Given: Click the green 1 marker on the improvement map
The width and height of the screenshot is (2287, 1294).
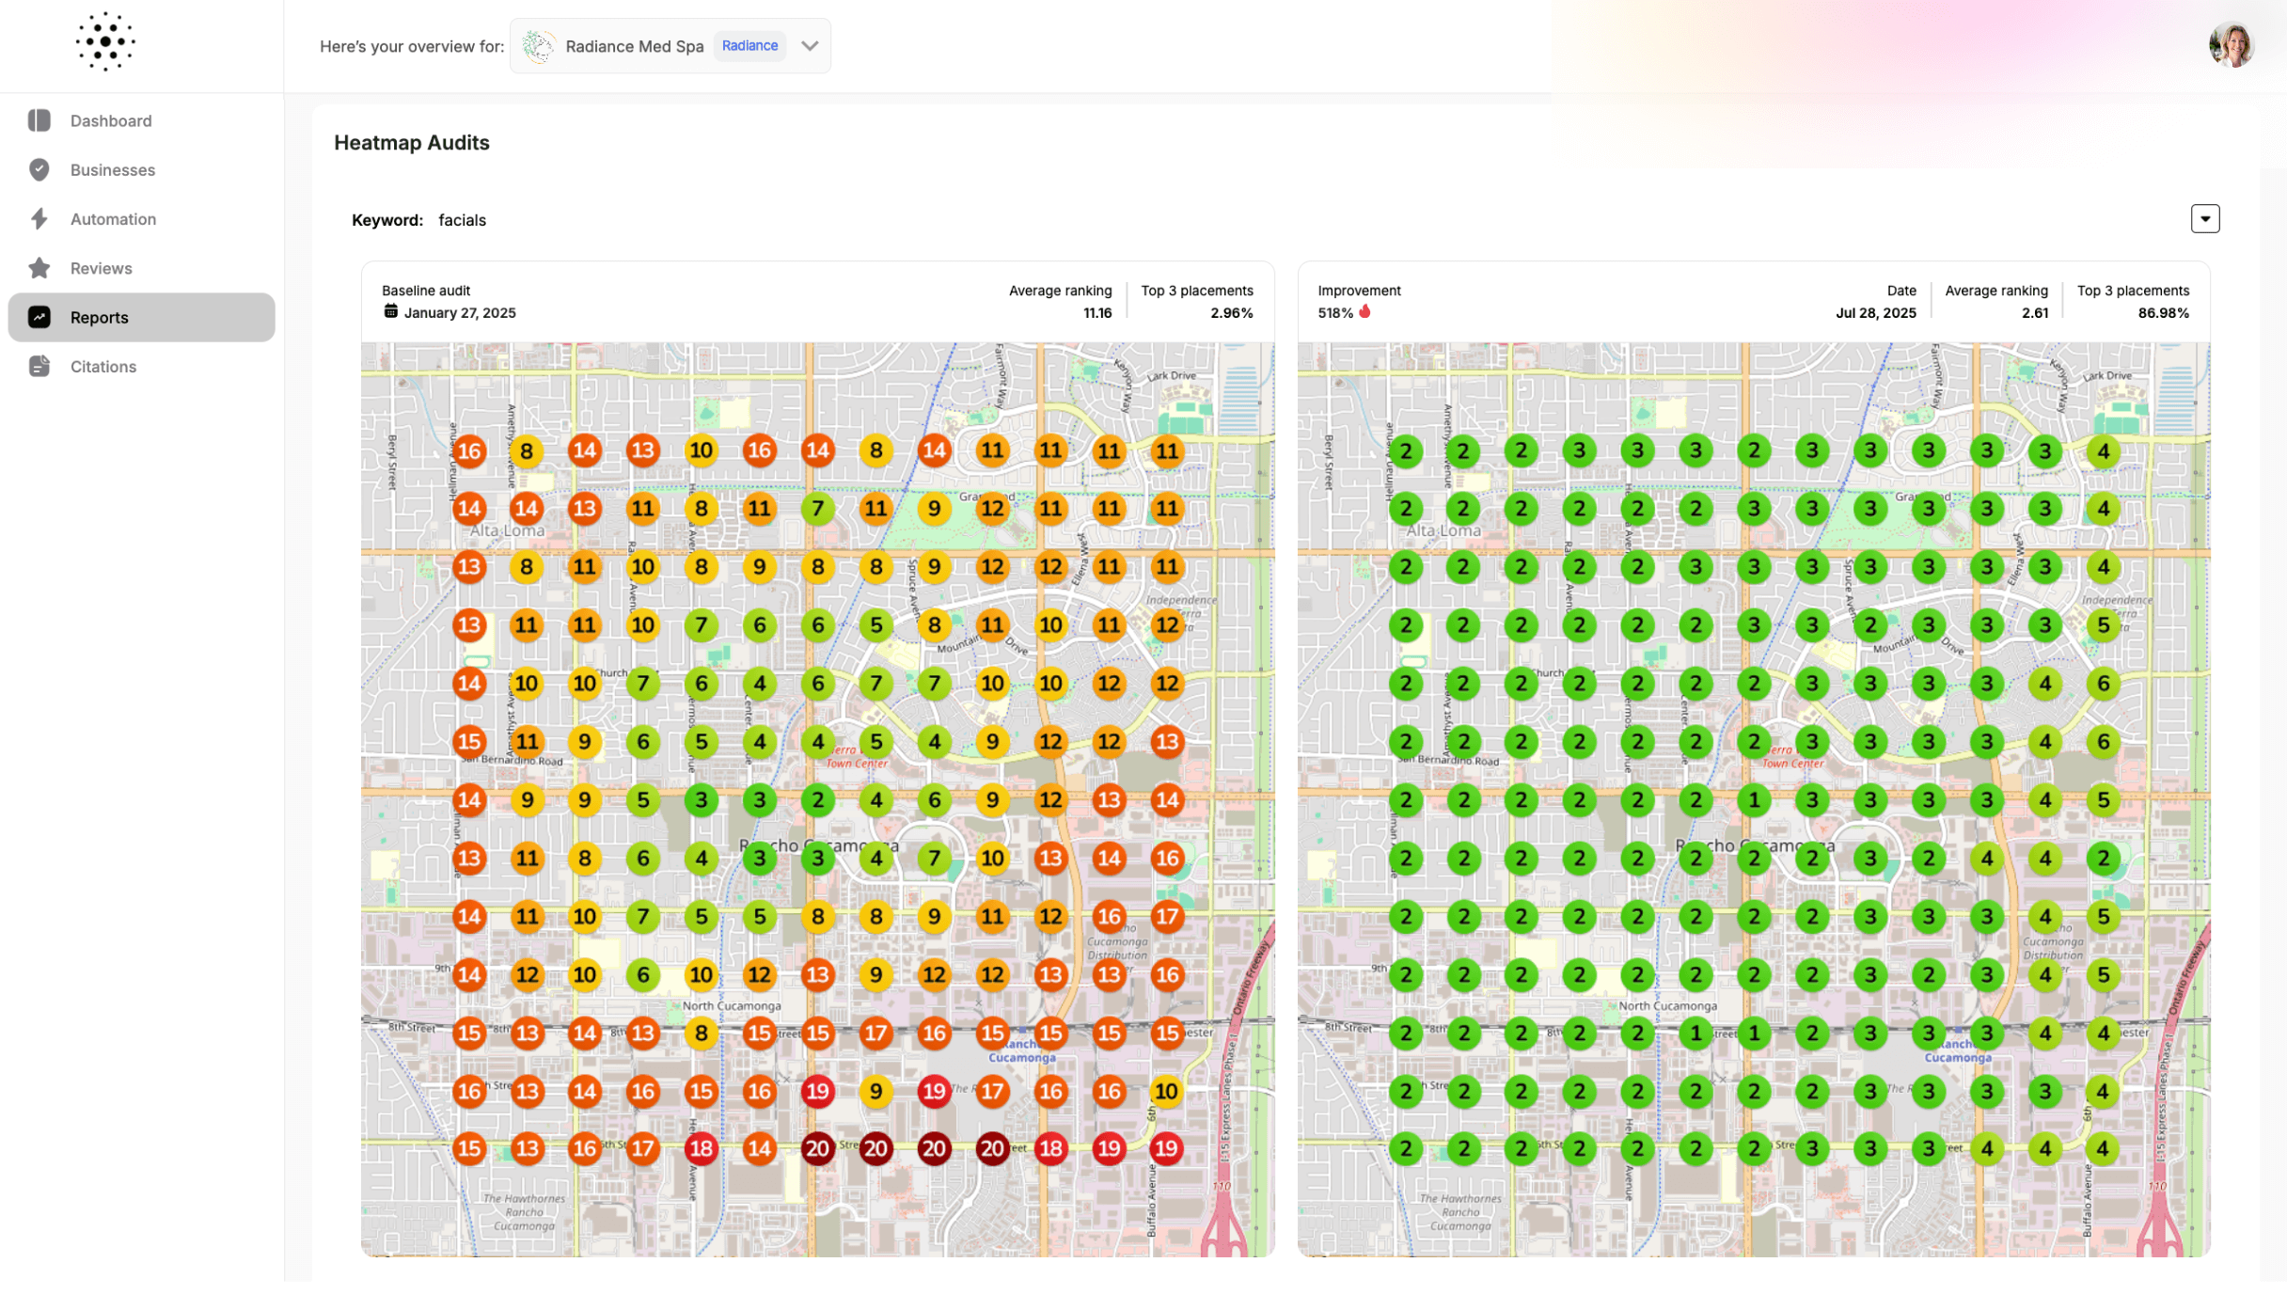Looking at the screenshot, I should [x=1753, y=800].
